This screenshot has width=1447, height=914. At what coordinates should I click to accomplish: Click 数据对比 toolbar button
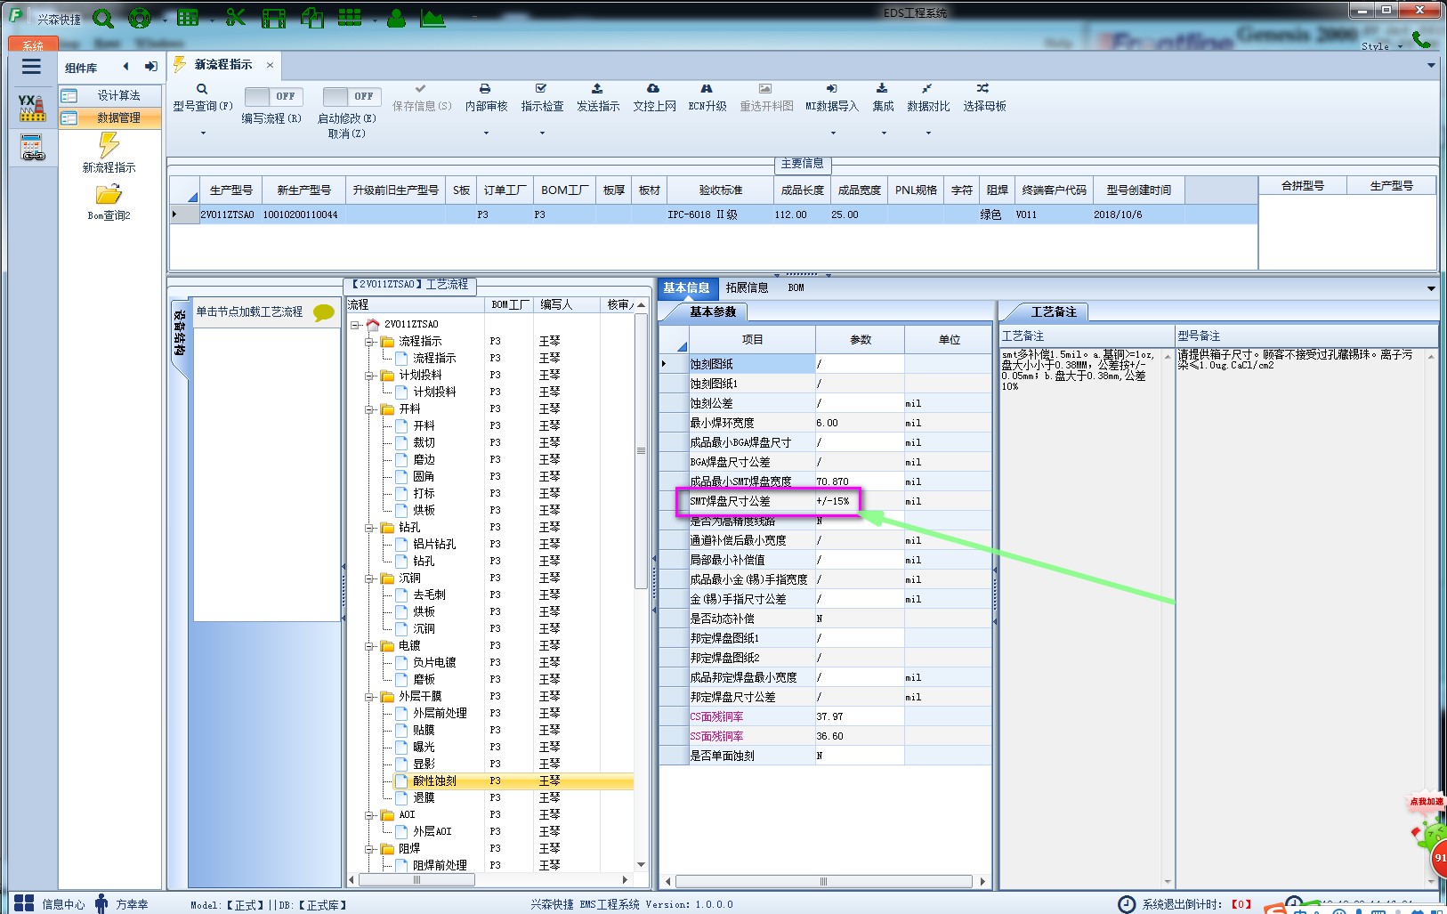coord(928,98)
